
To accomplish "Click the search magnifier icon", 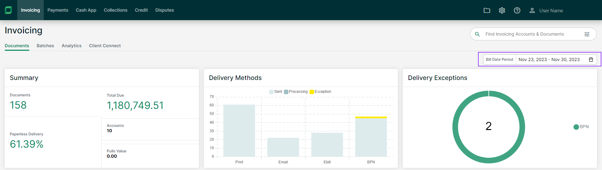I will [x=477, y=34].
